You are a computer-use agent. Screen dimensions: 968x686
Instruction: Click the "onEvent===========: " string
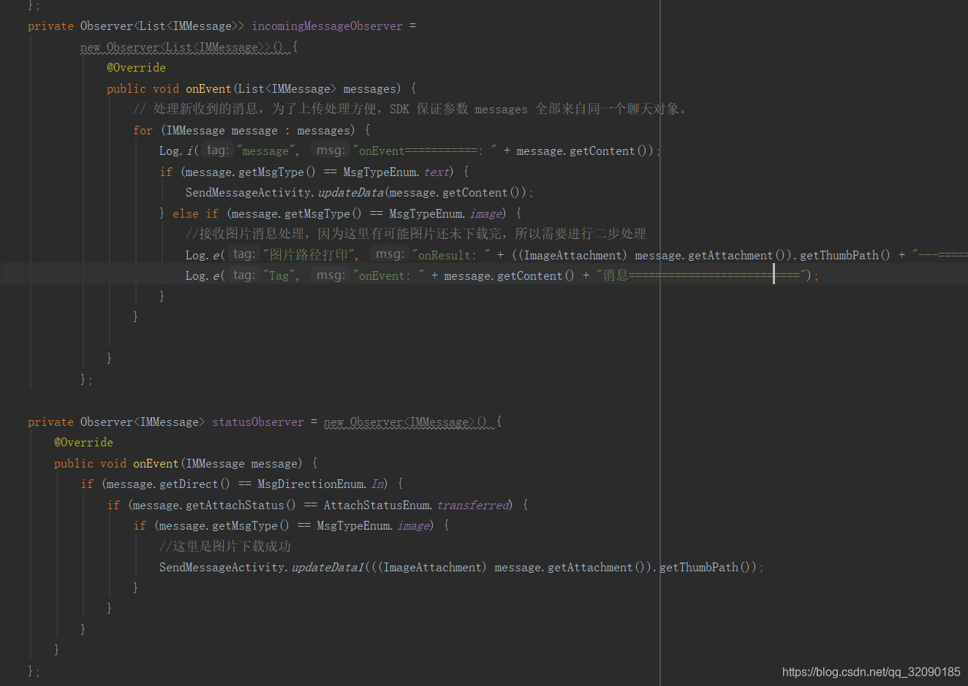click(x=425, y=151)
